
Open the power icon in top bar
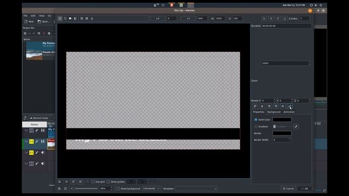[x=321, y=5]
